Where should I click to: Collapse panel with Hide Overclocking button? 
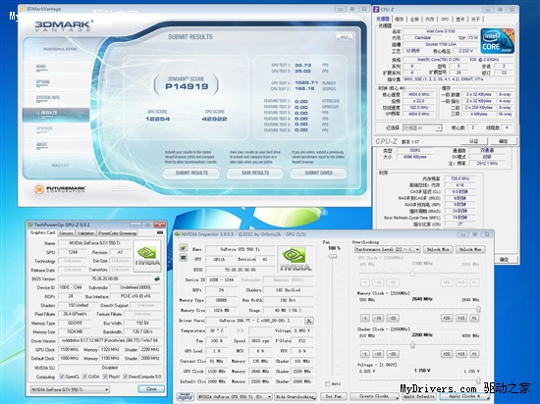coord(296,397)
